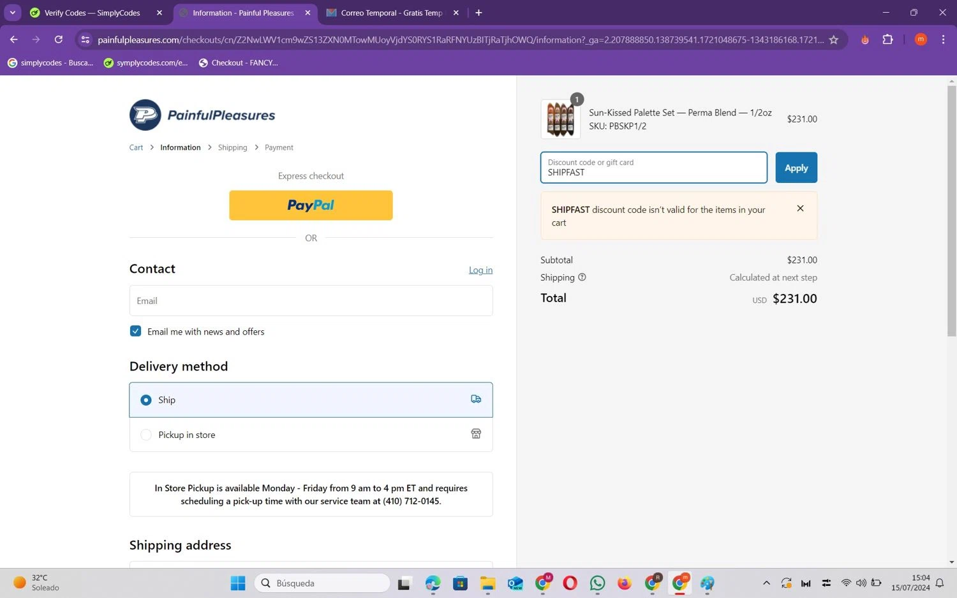This screenshot has height=598, width=957.
Task: Open the 'symplycodes.com/e...' bookmark
Action: 146,62
